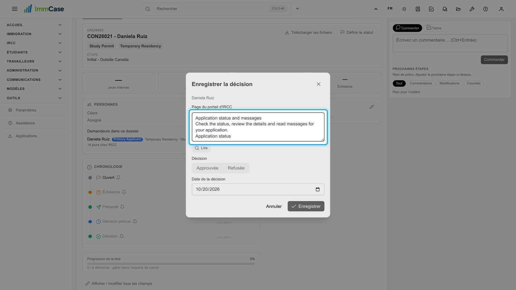Click the ImmCase logo
The height and width of the screenshot is (290, 516).
(44, 9)
